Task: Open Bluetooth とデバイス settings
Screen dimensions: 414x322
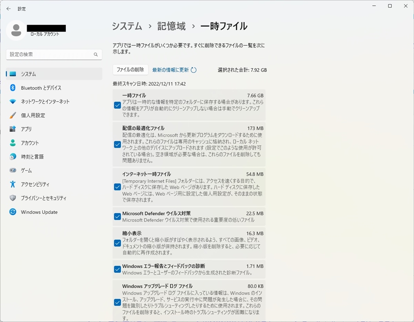Action: click(x=54, y=88)
